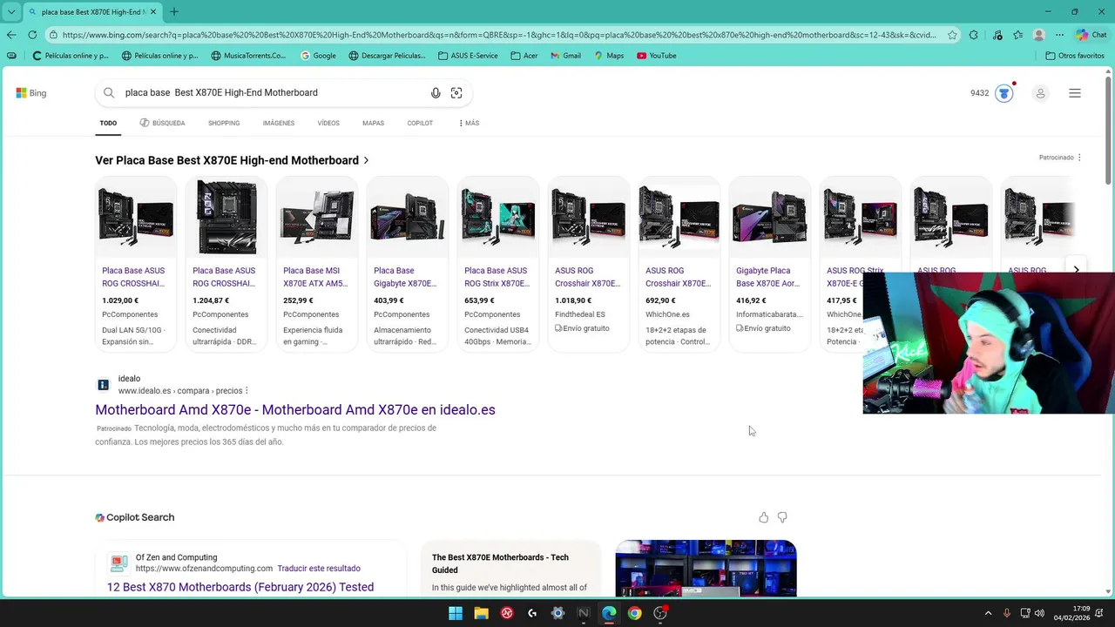The height and width of the screenshot is (627, 1115).
Task: Switch to IMÁGENES tab
Action: [x=279, y=123]
